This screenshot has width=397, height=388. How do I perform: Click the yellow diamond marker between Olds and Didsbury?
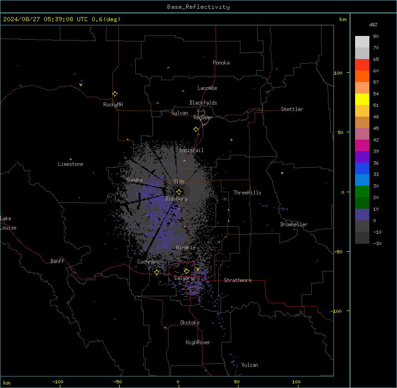coord(179,192)
